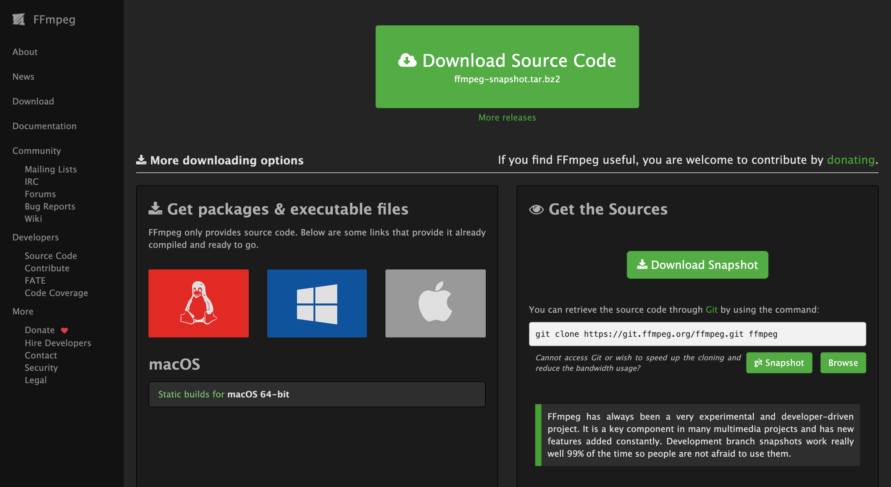891x487 pixels.
Task: Open Hire Developers link
Action: coord(58,343)
